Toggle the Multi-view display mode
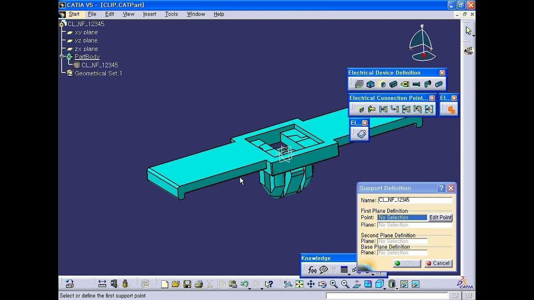Viewport: 534px width, 300px height. 368,285
